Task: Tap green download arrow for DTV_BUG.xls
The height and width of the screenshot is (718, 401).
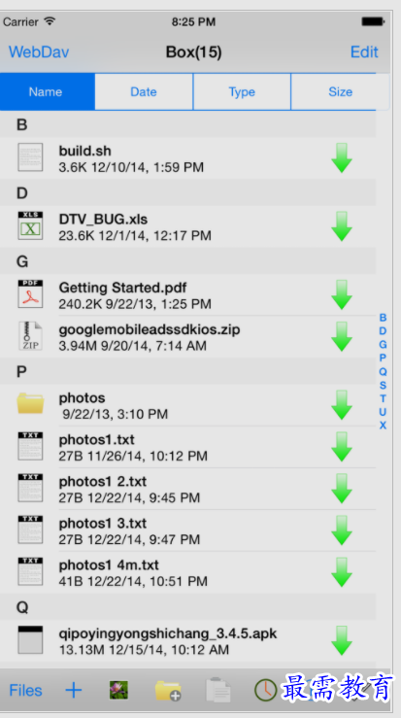Action: click(342, 226)
